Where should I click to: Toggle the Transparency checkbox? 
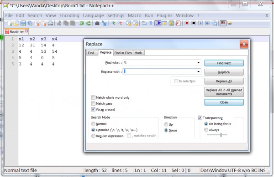[x=200, y=118]
